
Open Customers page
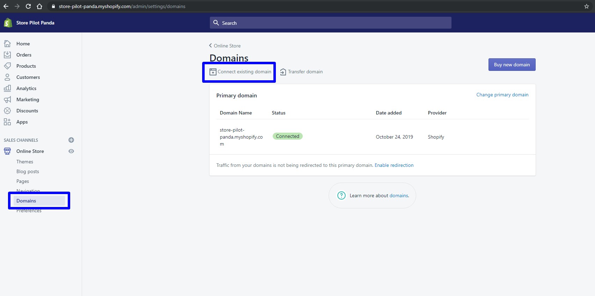(x=28, y=77)
